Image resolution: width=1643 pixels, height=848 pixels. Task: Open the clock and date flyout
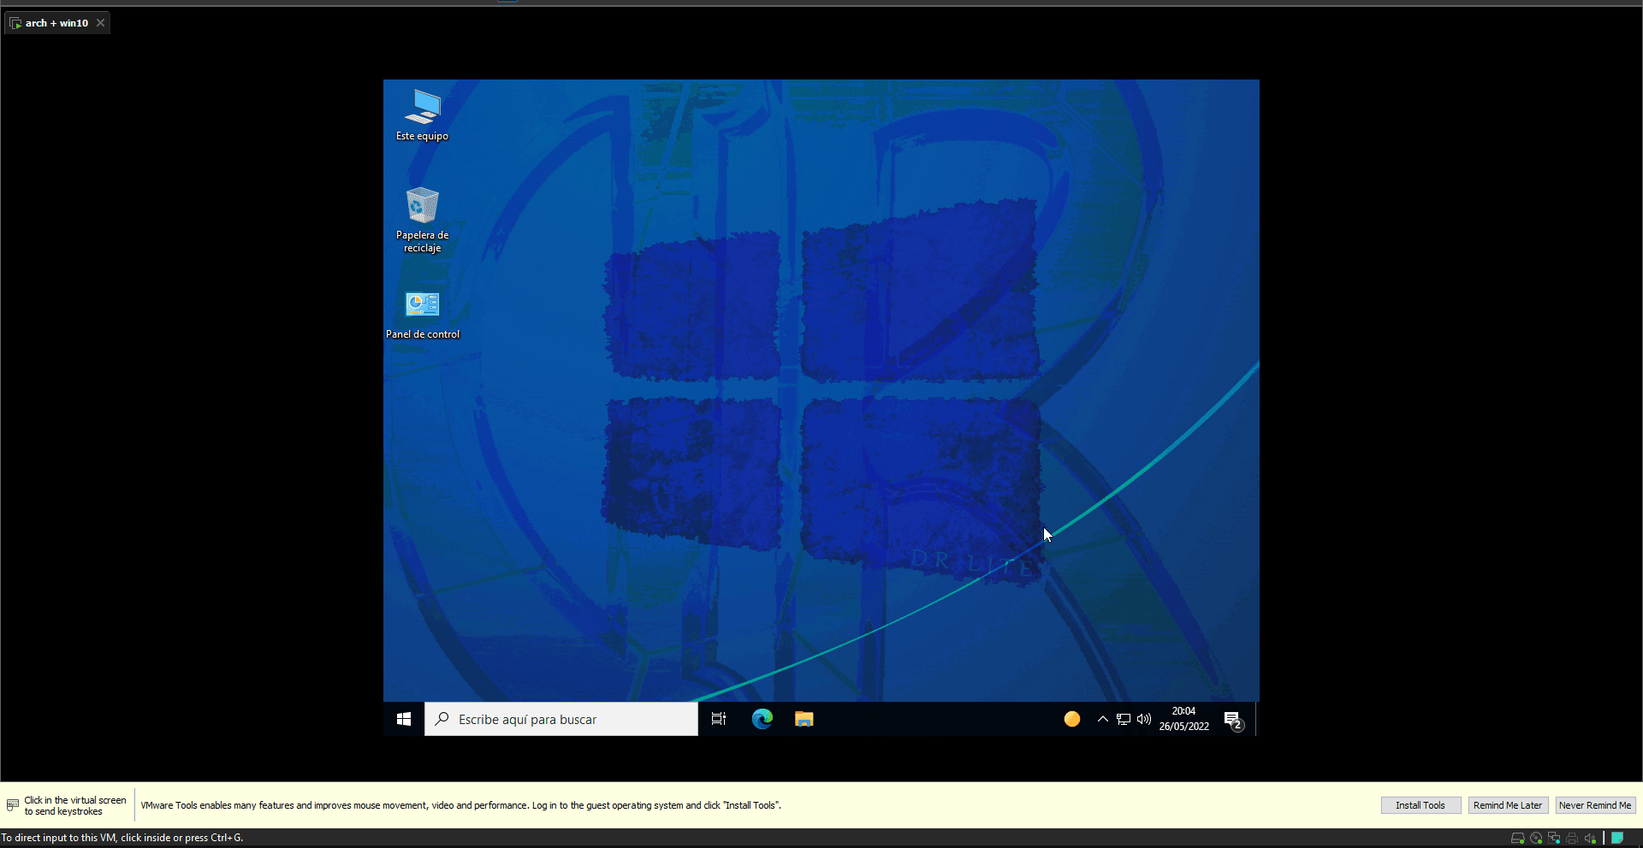click(x=1183, y=719)
